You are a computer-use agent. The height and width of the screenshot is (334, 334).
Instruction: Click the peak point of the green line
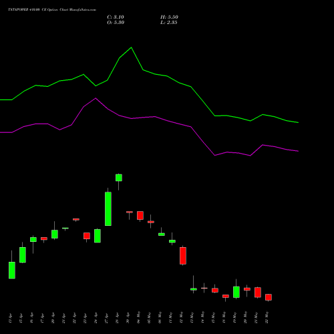(131, 47)
